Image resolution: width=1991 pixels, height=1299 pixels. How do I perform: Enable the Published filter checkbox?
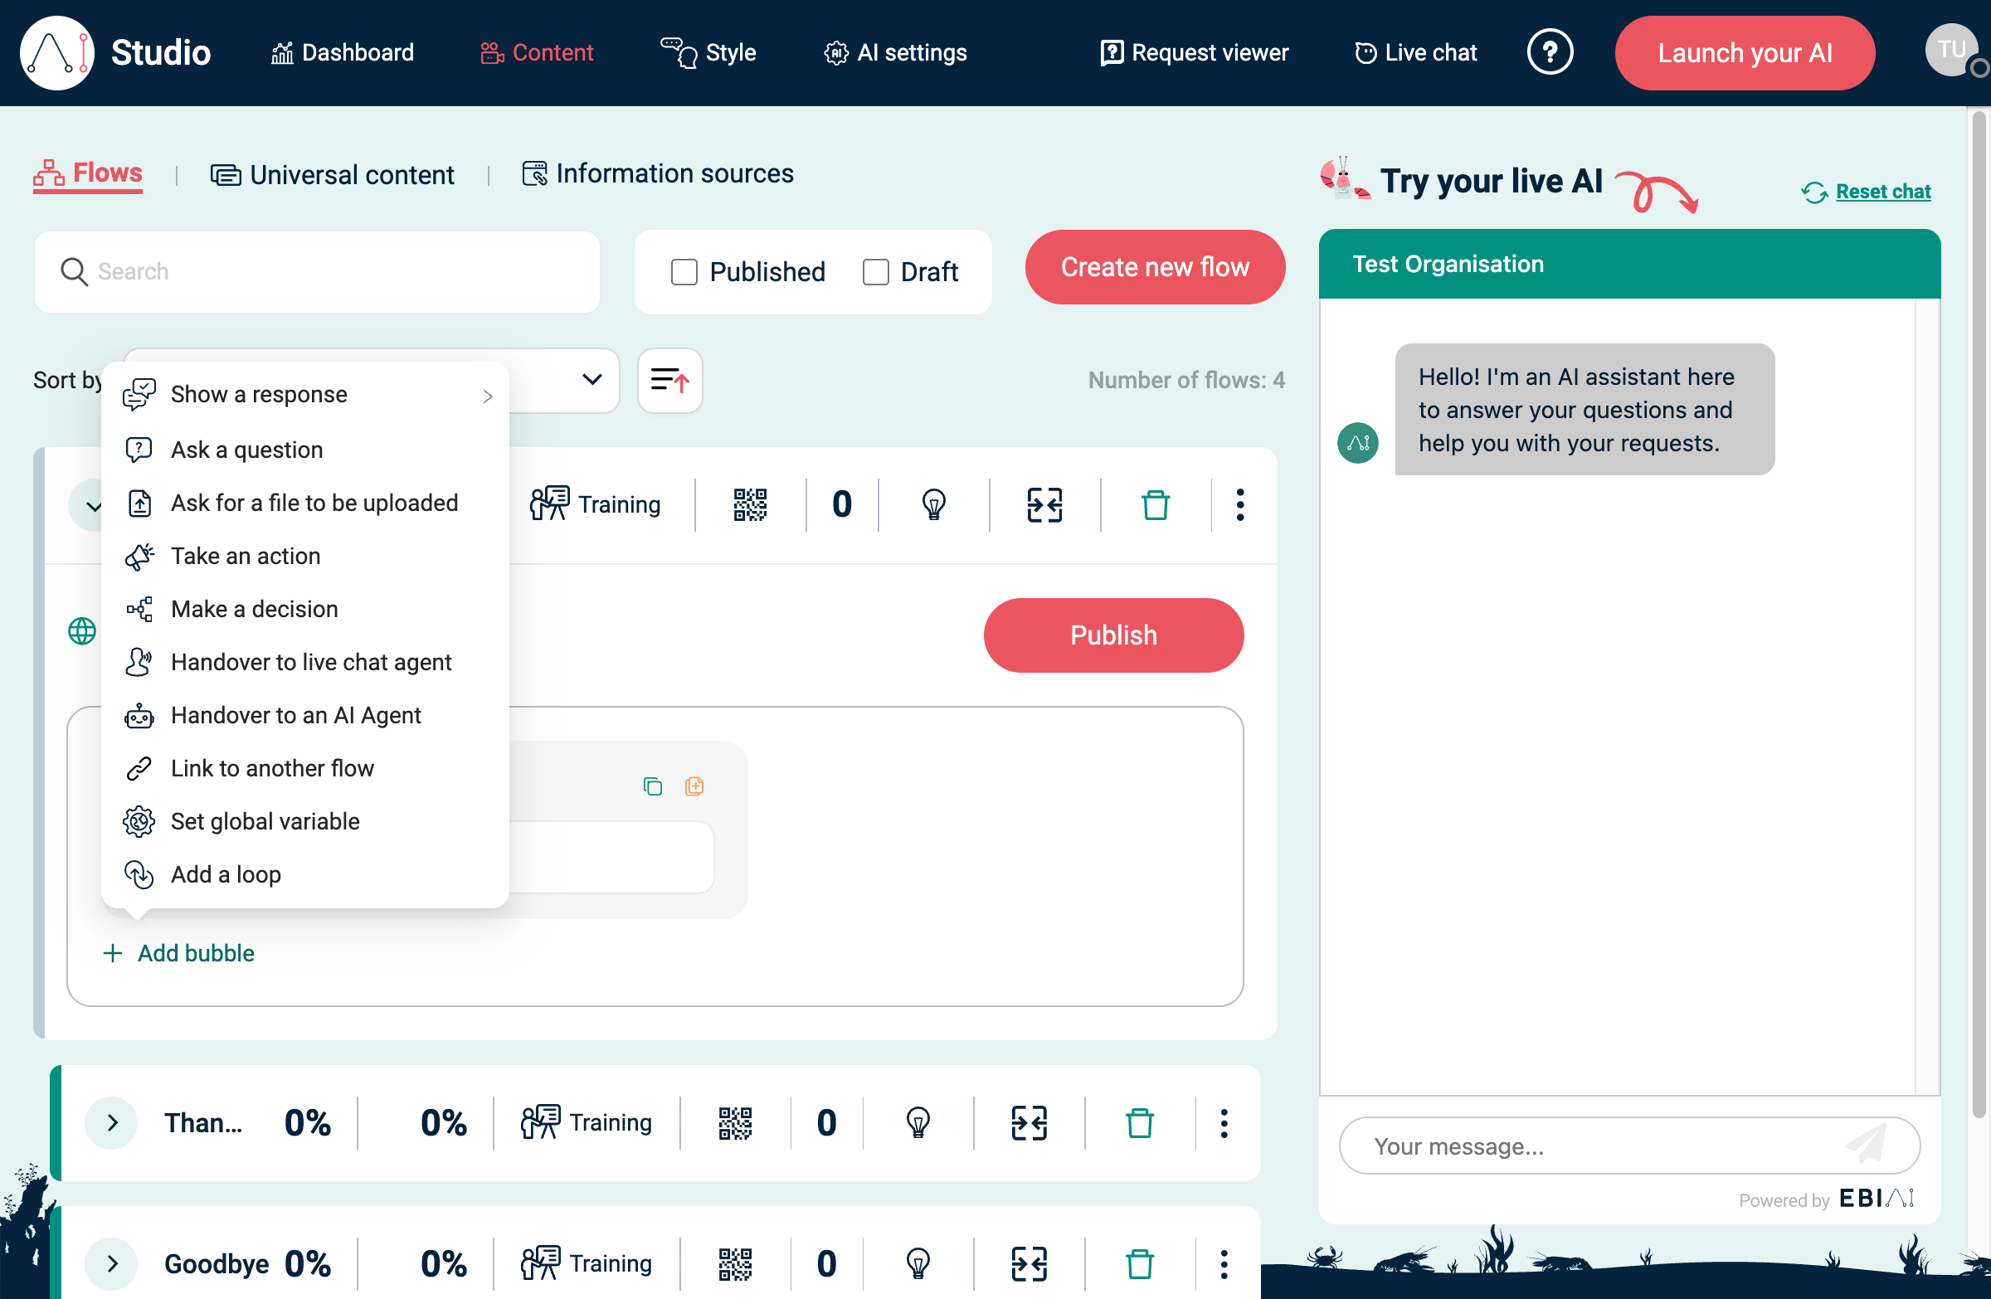coord(684,271)
